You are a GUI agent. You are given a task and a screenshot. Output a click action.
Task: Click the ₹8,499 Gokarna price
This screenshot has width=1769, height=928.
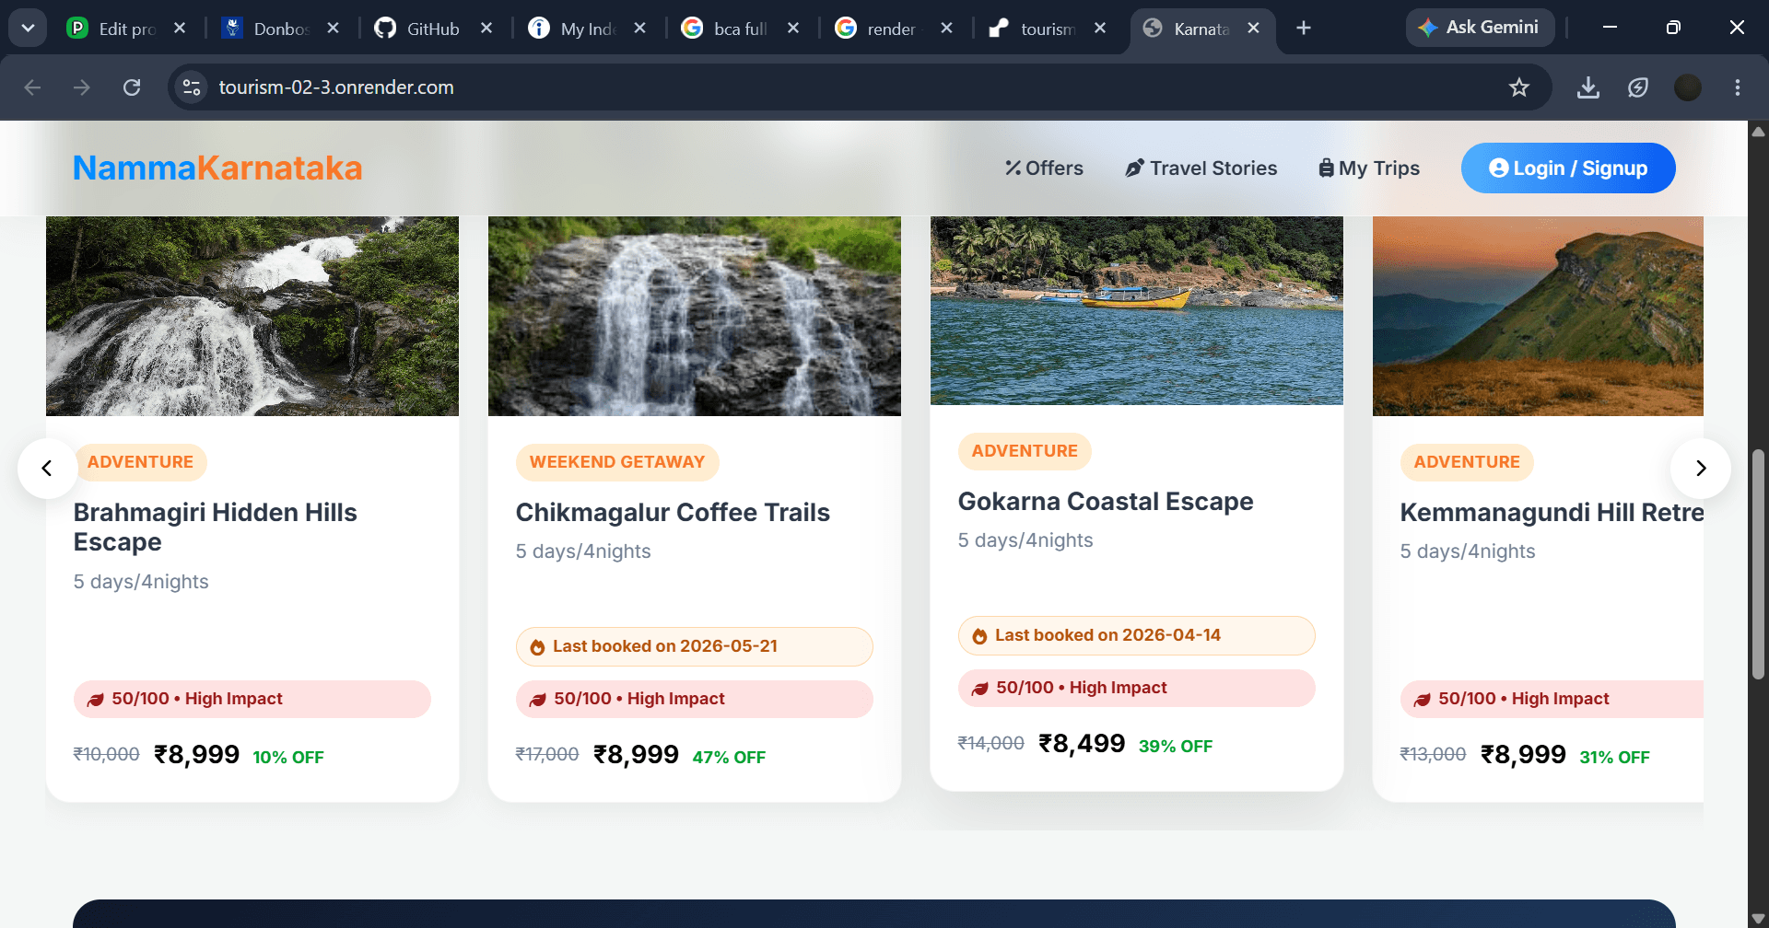point(1082,744)
